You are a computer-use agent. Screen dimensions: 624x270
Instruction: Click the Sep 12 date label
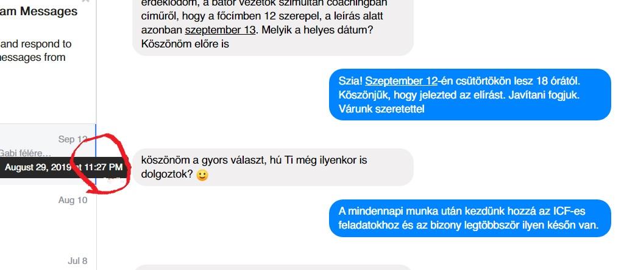tap(73, 139)
